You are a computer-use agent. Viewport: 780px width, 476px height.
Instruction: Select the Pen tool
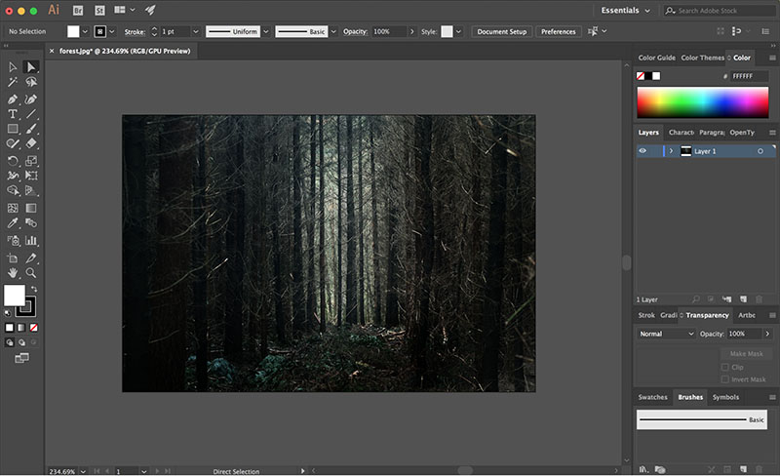click(x=13, y=99)
